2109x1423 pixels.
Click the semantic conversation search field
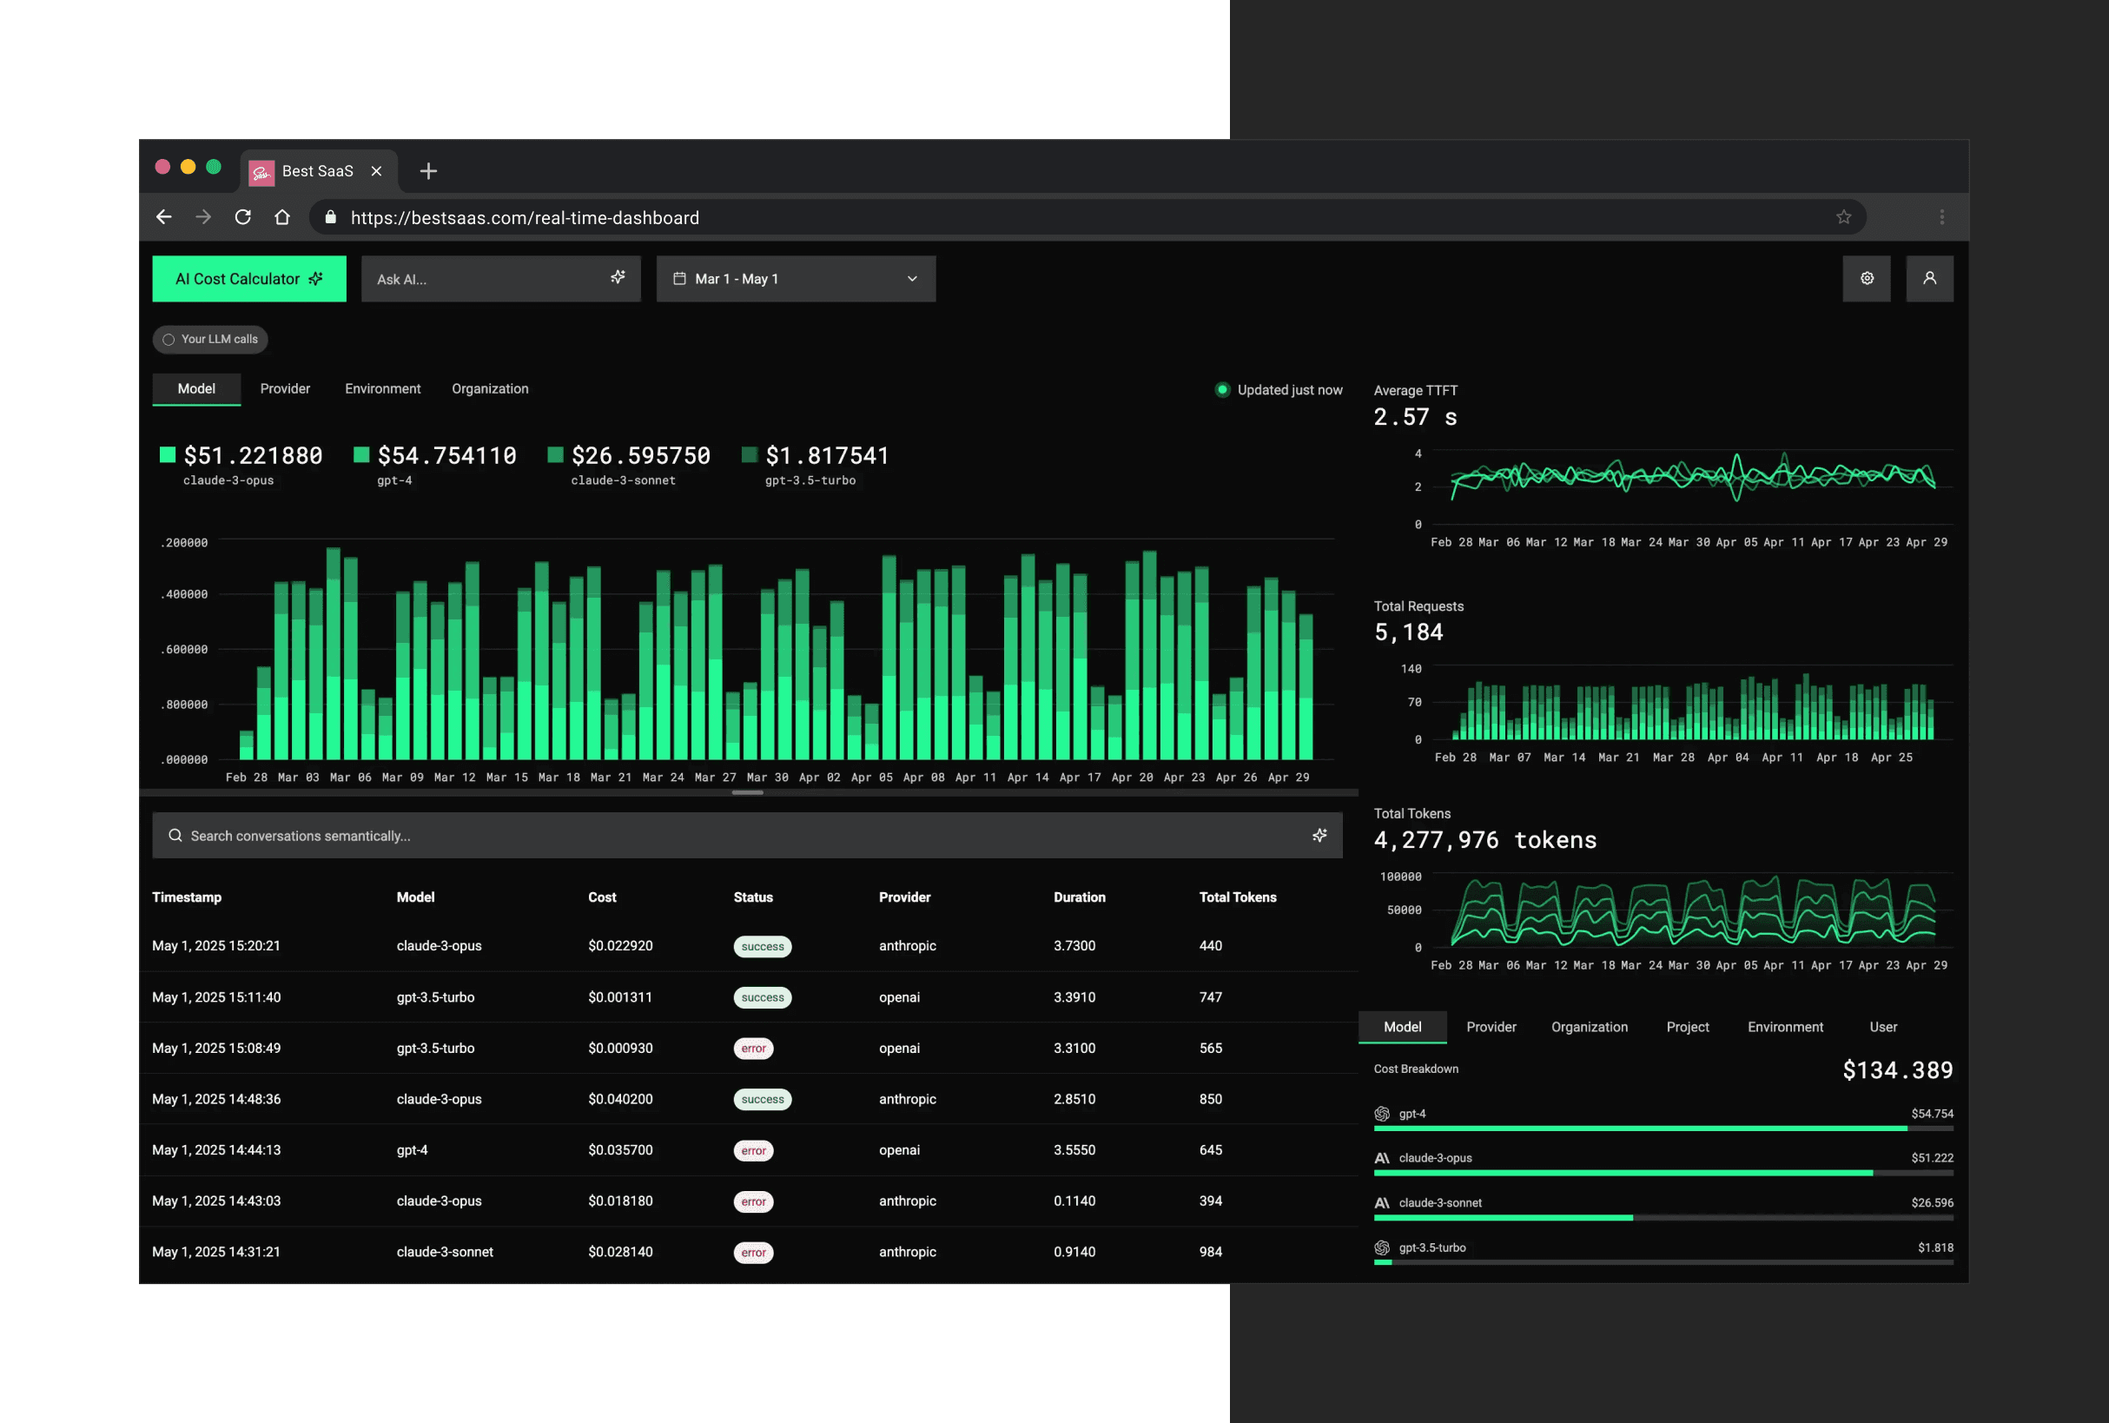[x=635, y=835]
